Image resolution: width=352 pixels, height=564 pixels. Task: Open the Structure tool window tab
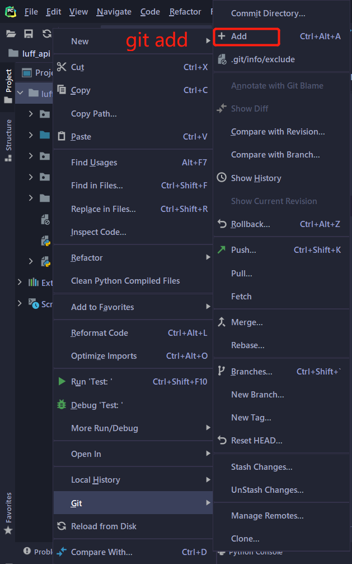[x=8, y=140]
